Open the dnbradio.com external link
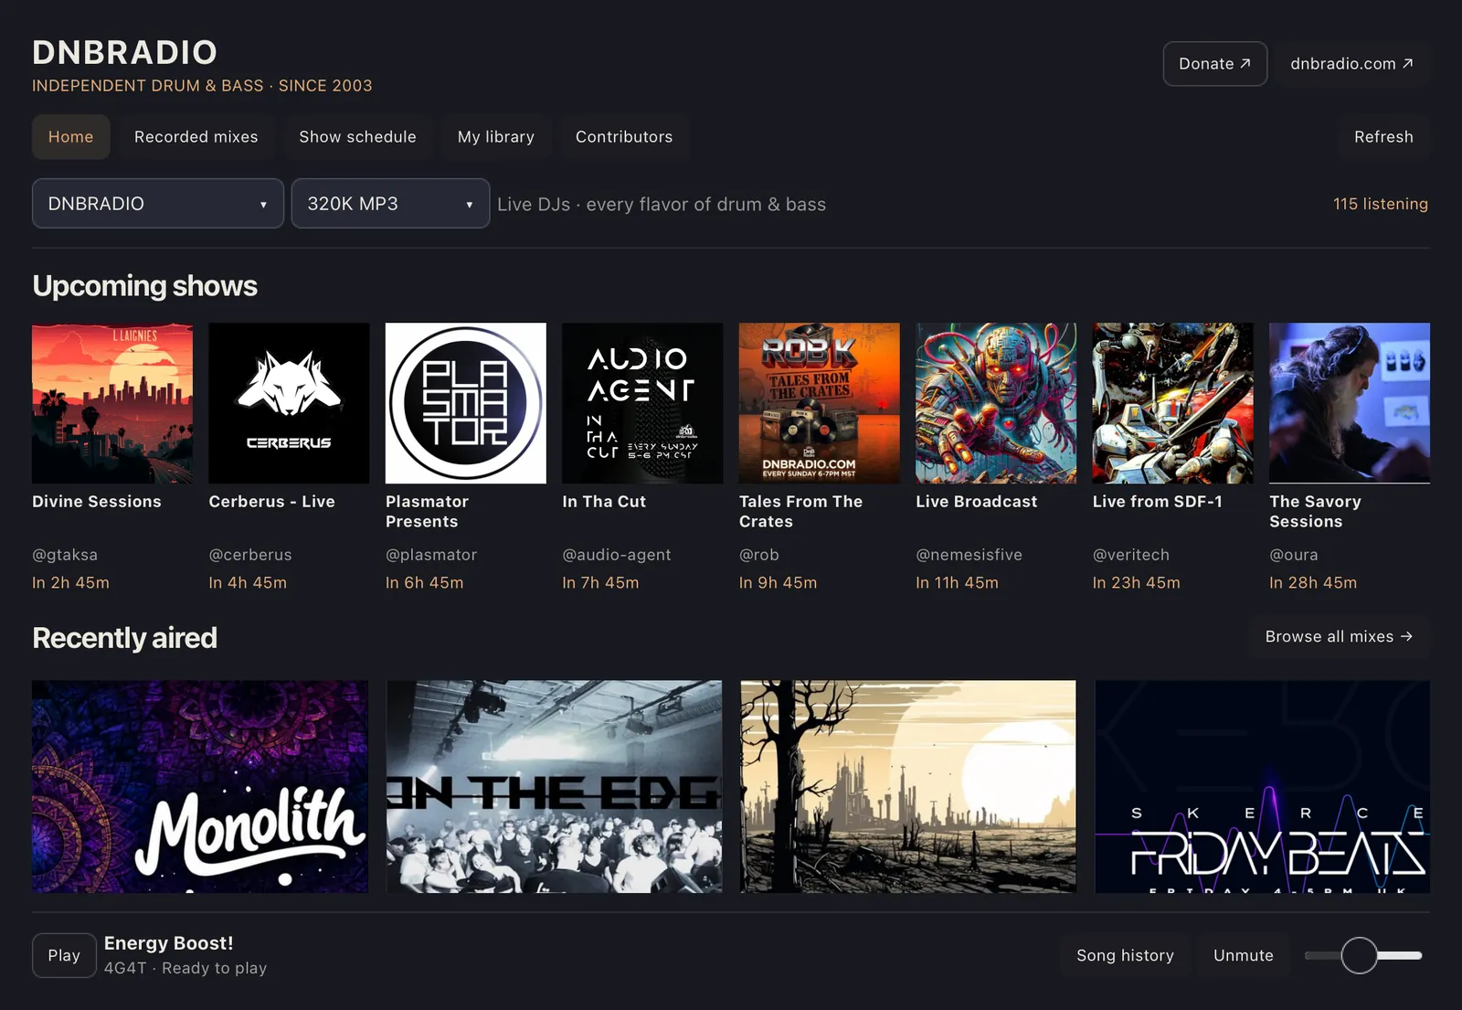 tap(1352, 64)
